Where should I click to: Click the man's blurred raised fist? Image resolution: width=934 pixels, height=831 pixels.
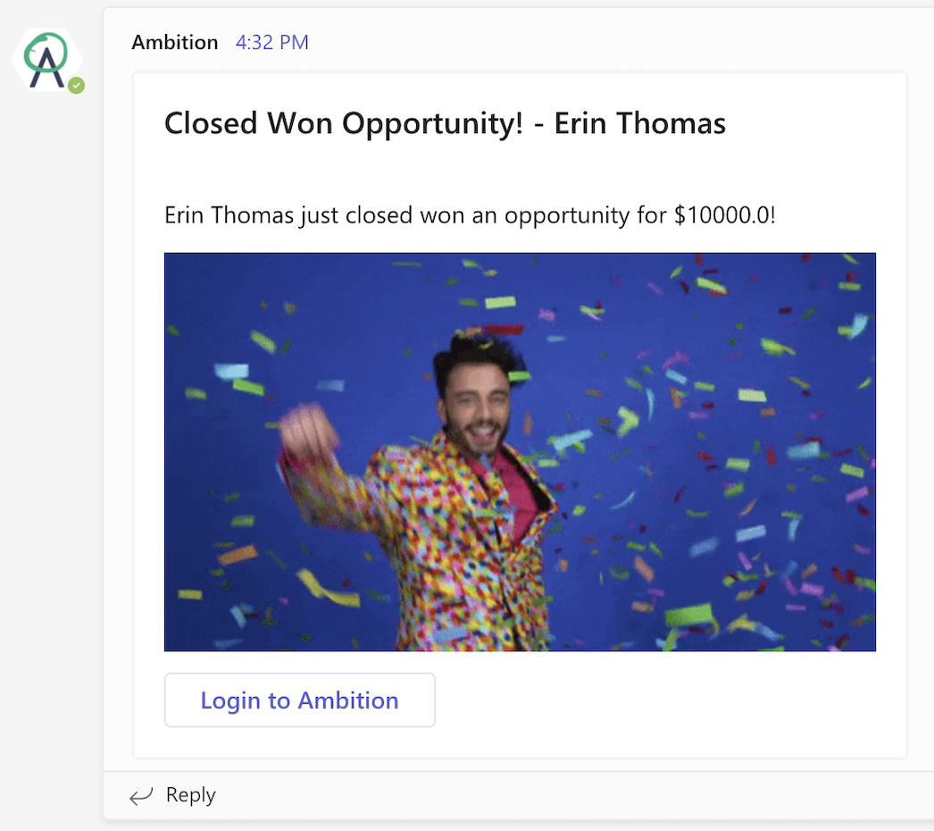point(308,428)
